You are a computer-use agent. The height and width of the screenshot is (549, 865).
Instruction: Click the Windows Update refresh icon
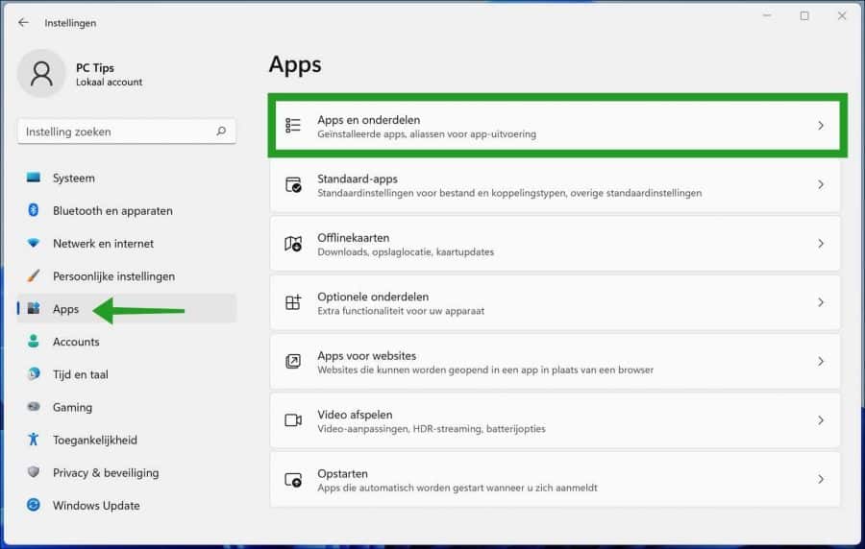point(34,505)
